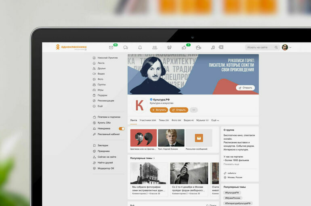Switch to 'Музыка' group tab
The image size is (311, 206).
202,120
